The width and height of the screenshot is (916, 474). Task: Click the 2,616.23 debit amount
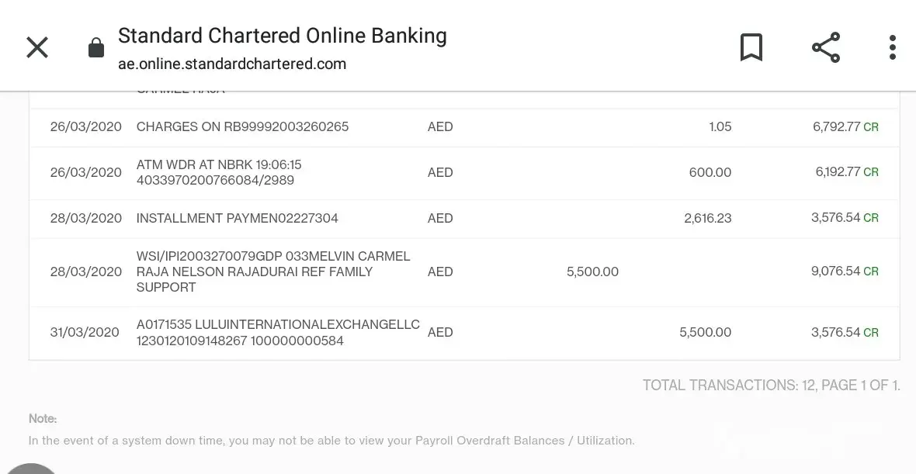click(707, 218)
